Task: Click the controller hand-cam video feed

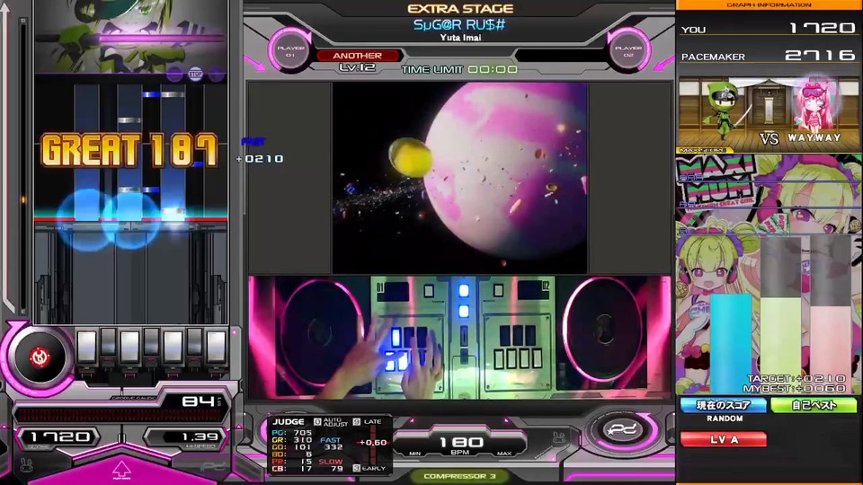Action: [x=459, y=337]
